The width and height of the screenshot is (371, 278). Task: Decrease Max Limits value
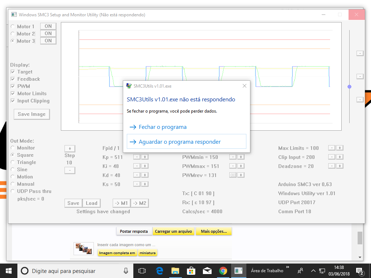(x=332, y=148)
